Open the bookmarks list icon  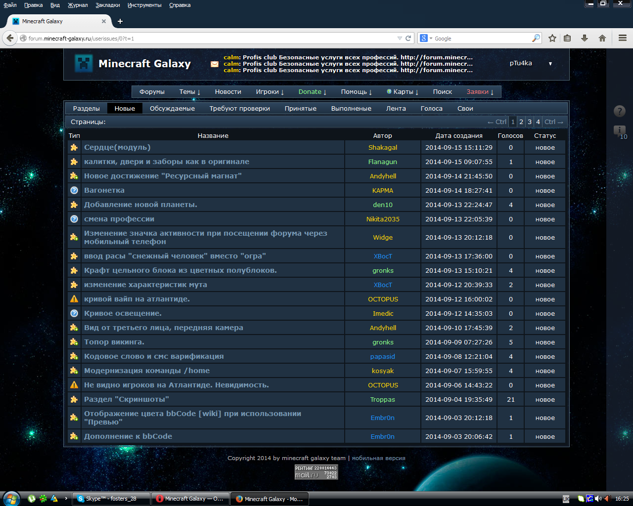point(567,38)
